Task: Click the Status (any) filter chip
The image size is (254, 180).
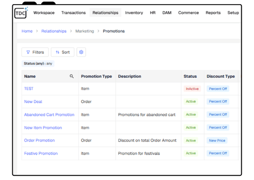Action: tap(38, 64)
